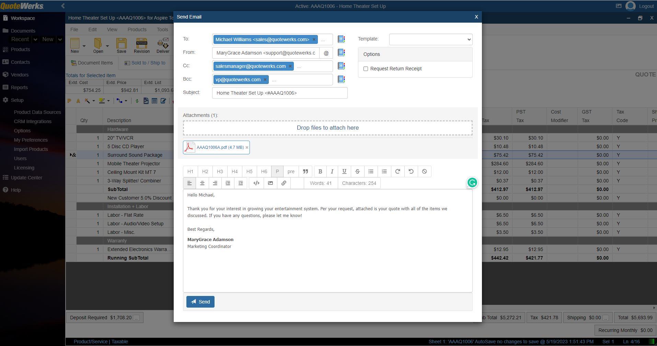Click into the email body text area
The height and width of the screenshot is (346, 657).
pos(328,241)
